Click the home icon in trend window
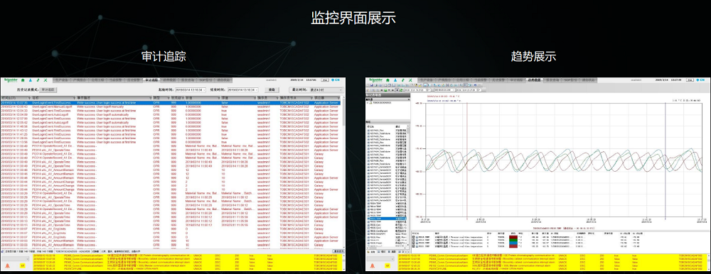Image resolution: width=711 pixels, height=274 pixels. [x=387, y=80]
